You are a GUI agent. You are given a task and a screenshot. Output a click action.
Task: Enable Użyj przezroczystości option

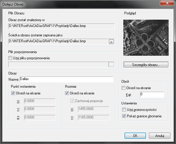124,109
